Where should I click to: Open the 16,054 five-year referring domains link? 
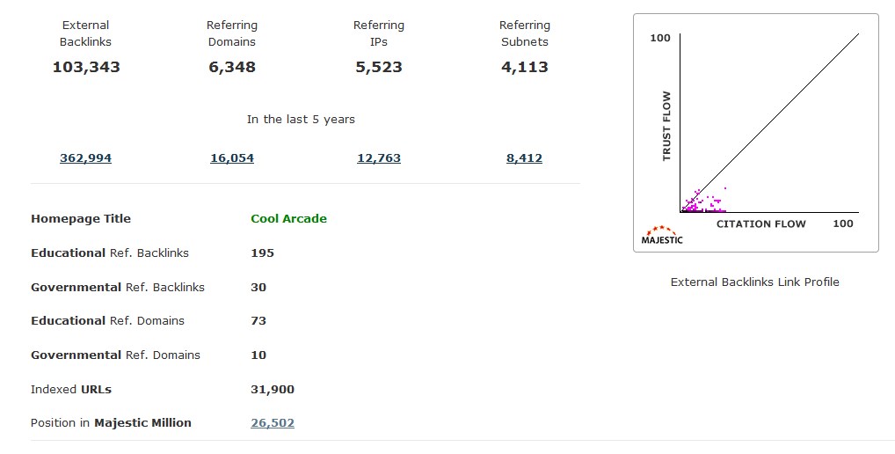coord(232,158)
